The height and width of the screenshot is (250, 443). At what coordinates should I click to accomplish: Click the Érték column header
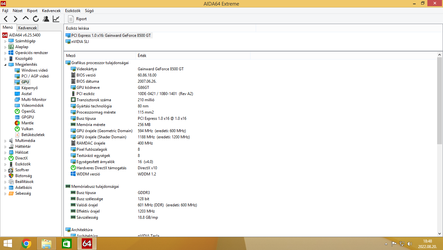pos(193,56)
